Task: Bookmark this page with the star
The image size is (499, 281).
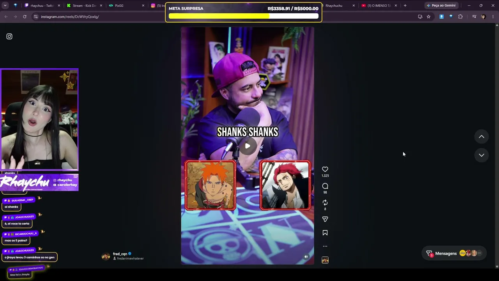Action: (428, 17)
